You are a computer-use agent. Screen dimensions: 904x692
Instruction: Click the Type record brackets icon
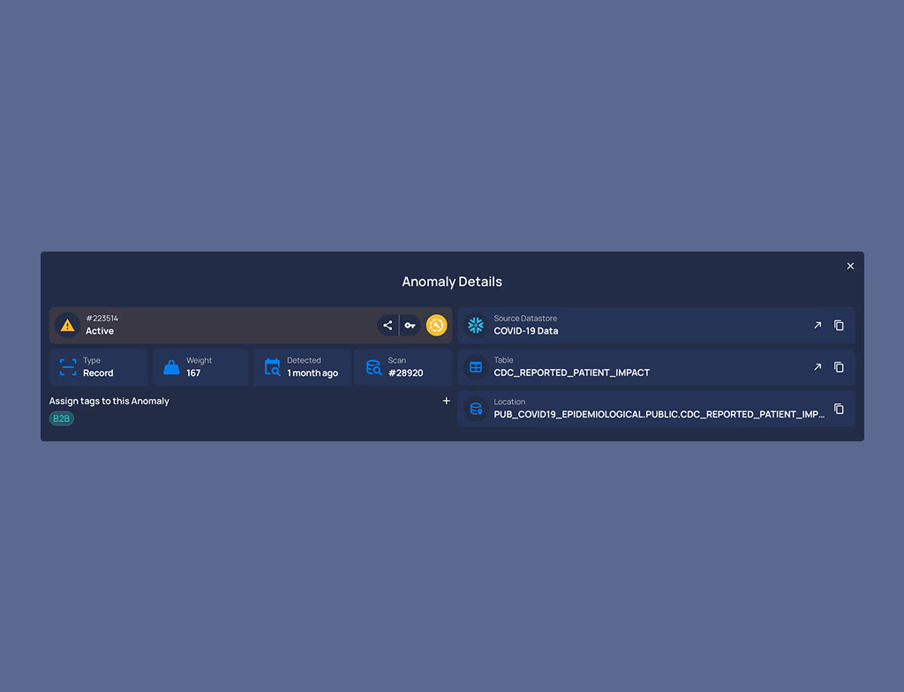coord(68,367)
